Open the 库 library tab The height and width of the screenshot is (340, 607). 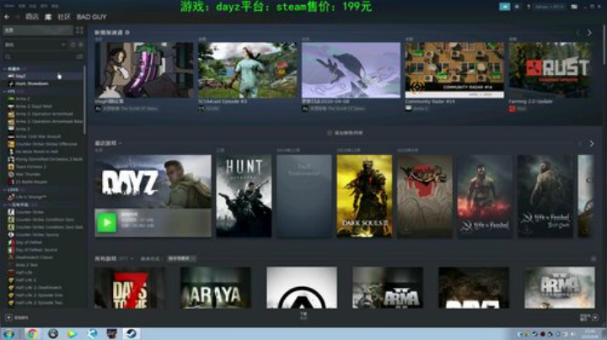click(48, 17)
